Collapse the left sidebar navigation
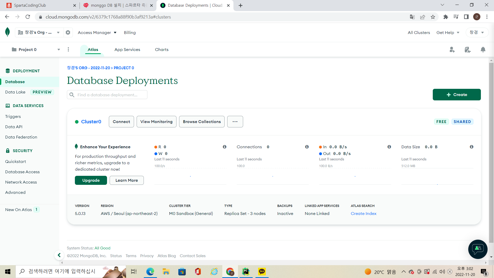 (x=59, y=255)
